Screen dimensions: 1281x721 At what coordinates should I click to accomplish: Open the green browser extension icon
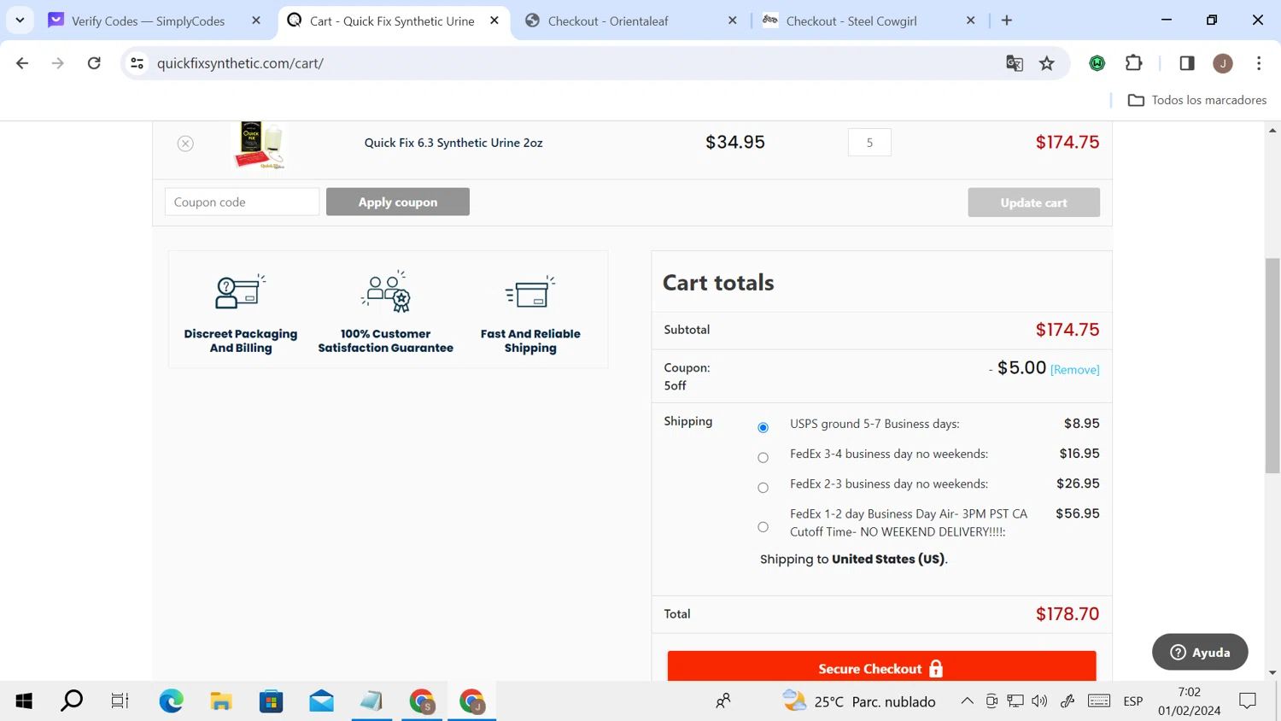(x=1097, y=63)
